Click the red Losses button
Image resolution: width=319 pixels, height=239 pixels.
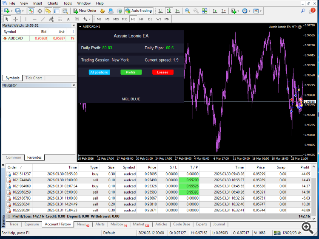point(163,72)
